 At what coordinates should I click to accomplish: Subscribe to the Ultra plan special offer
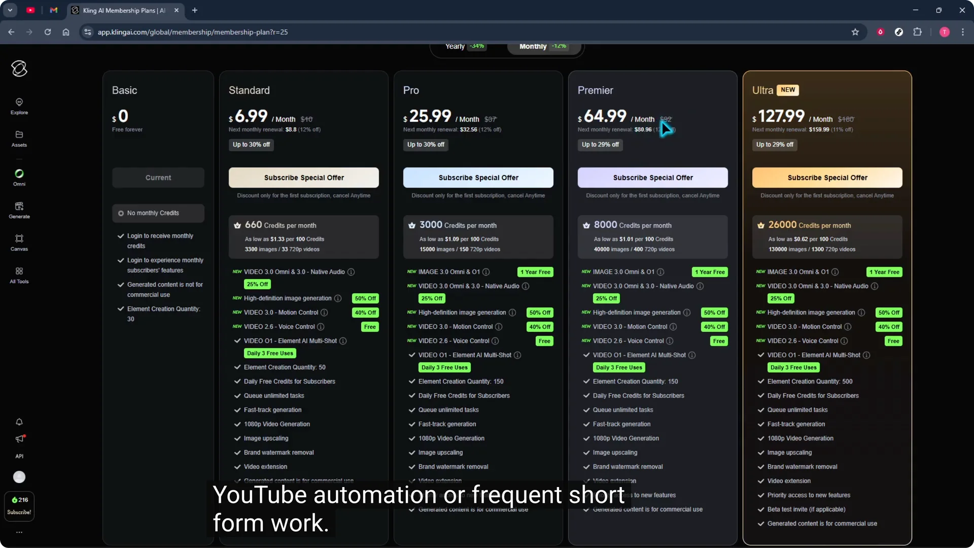pyautogui.click(x=827, y=178)
